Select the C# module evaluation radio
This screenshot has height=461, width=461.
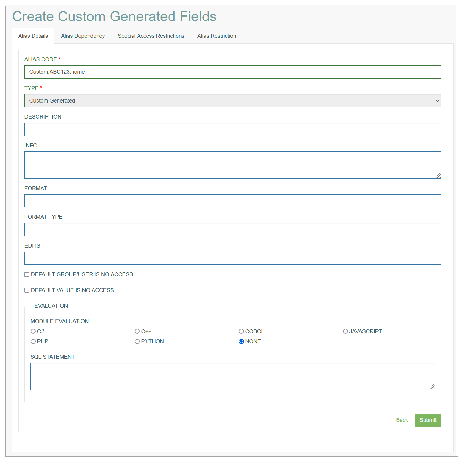tap(33, 331)
